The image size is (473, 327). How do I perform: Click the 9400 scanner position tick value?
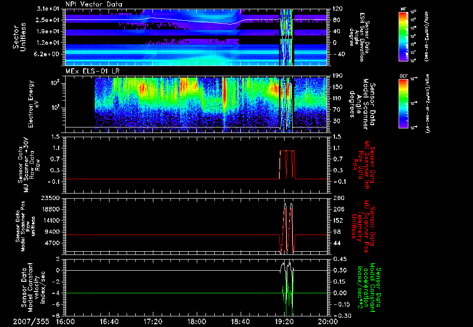(x=54, y=232)
